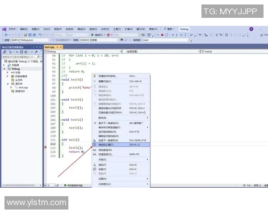Click the 剪切(T) scissors icon

click(x=94, y=165)
